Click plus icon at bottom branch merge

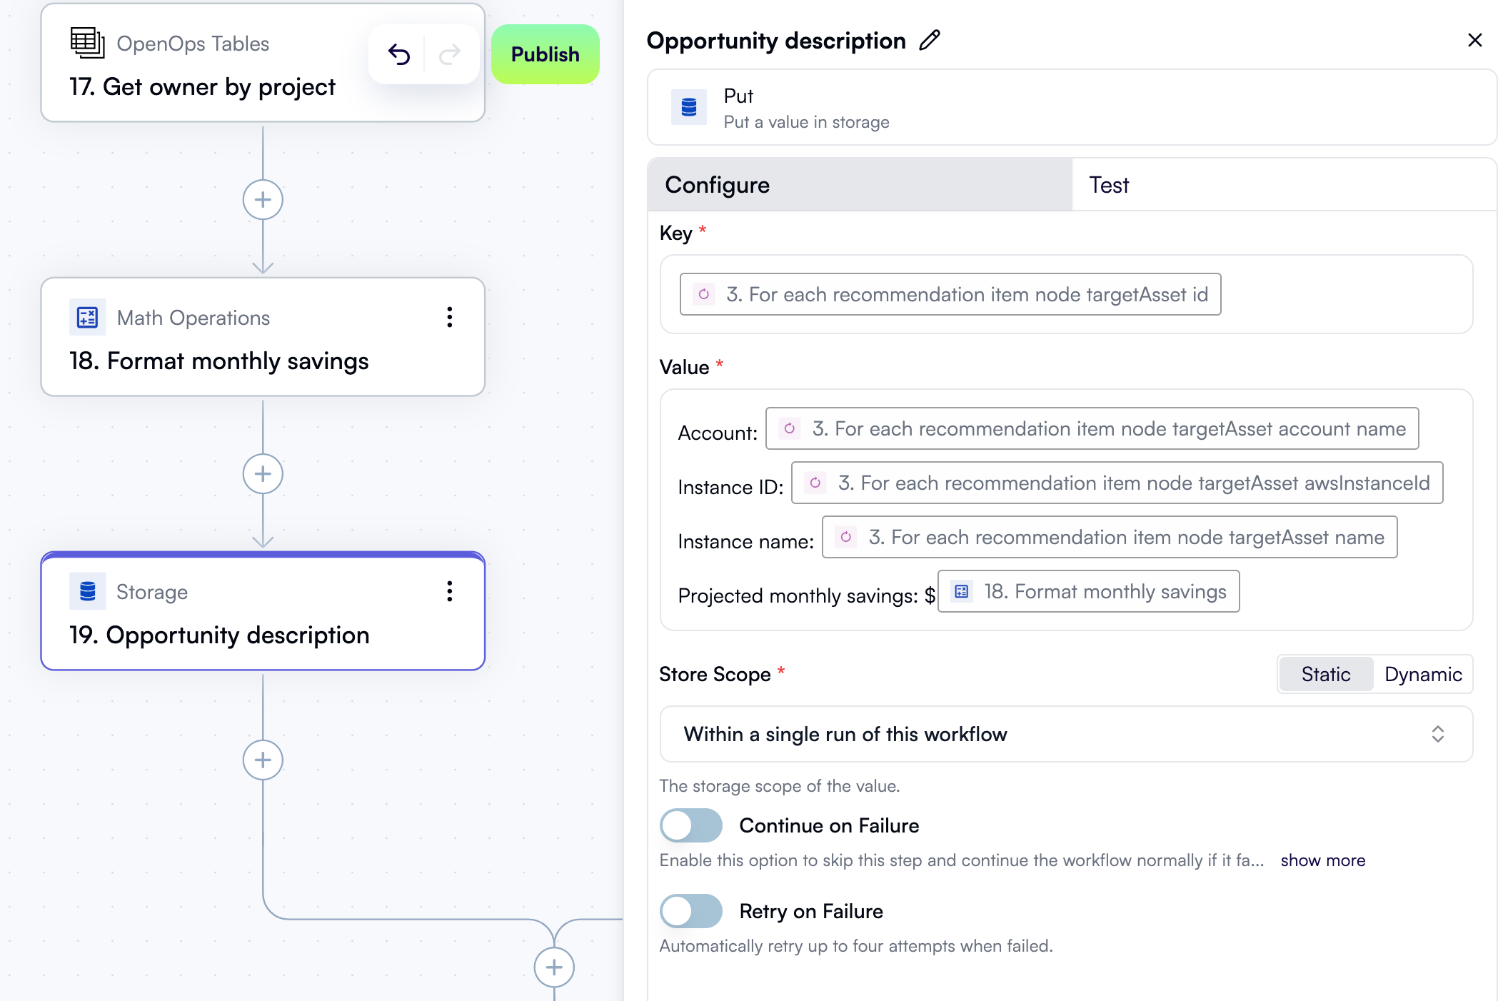tap(554, 967)
